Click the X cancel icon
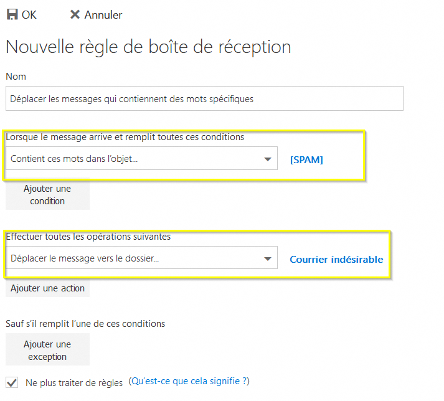Viewport: 444px width, 401px height. 75,14
